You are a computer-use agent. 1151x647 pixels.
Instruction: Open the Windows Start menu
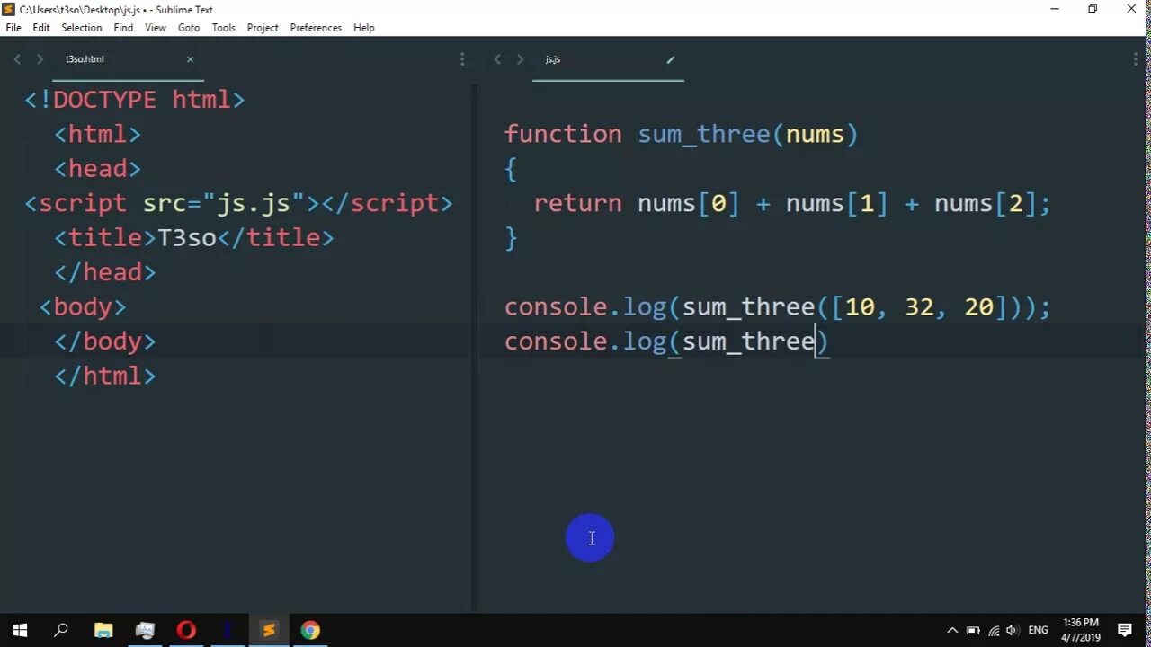(x=20, y=630)
